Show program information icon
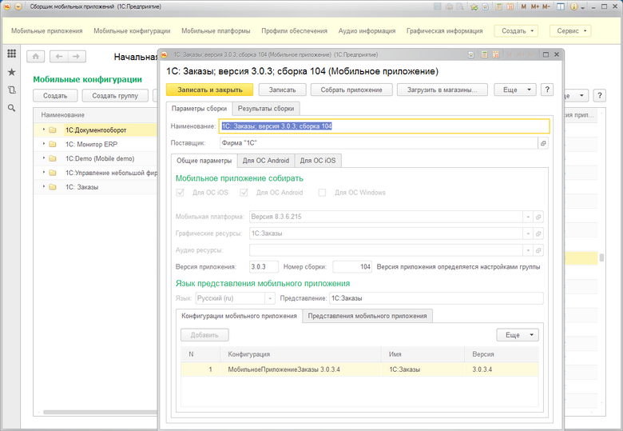 pyautogui.click(x=573, y=6)
